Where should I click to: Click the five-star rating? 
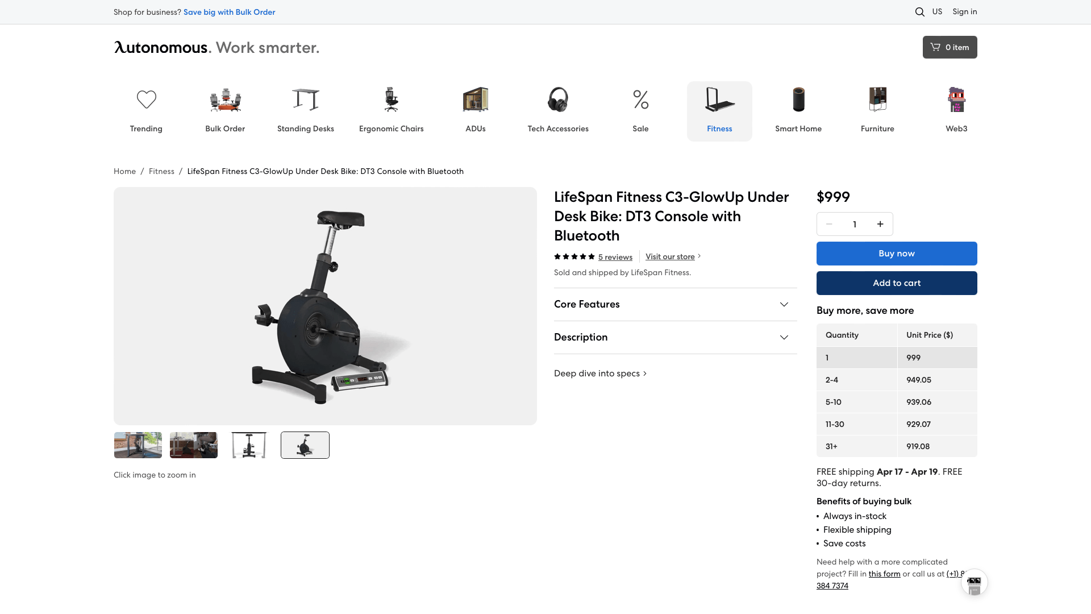[x=574, y=257]
